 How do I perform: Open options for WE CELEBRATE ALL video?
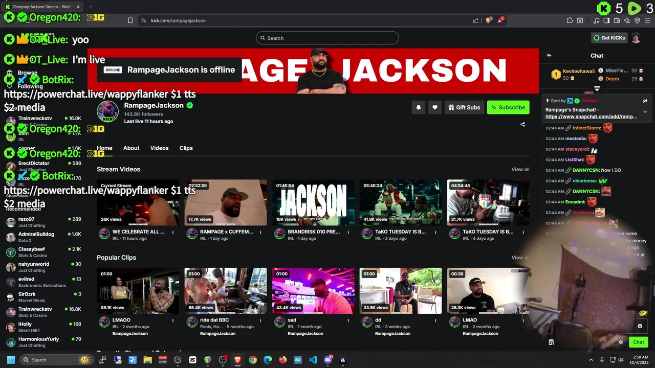click(x=173, y=232)
